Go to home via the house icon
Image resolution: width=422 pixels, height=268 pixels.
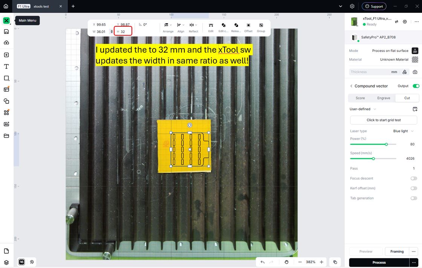click(6, 6)
